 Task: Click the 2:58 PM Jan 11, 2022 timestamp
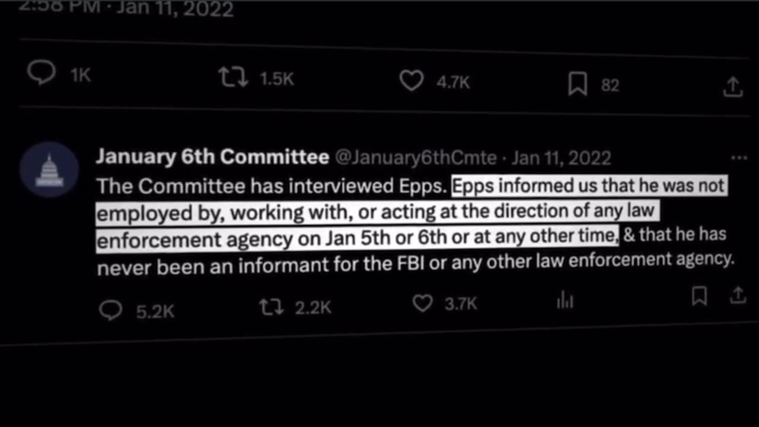(x=126, y=8)
